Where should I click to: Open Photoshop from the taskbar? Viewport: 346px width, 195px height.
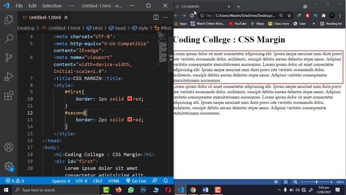coord(143,190)
